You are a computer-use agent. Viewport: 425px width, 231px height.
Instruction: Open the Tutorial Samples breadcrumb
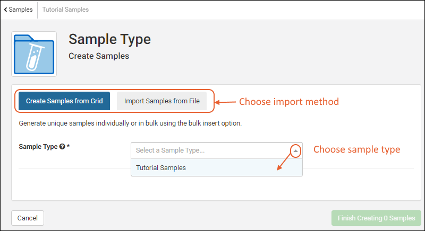65,10
